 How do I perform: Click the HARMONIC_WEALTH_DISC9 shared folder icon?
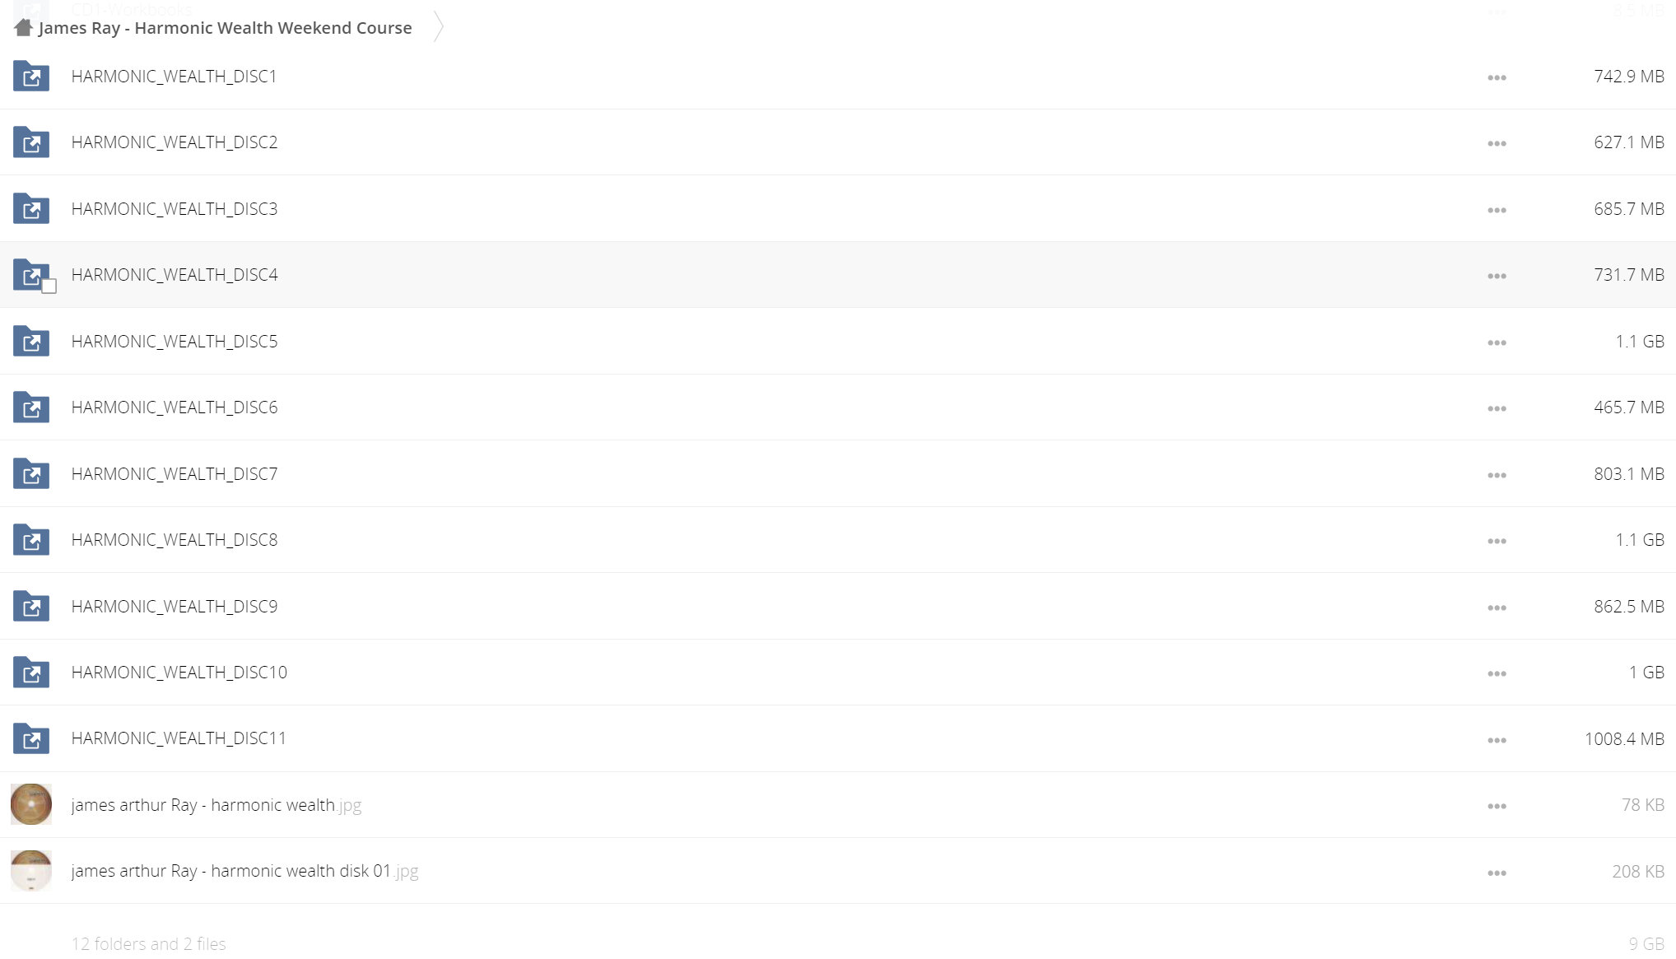click(31, 607)
